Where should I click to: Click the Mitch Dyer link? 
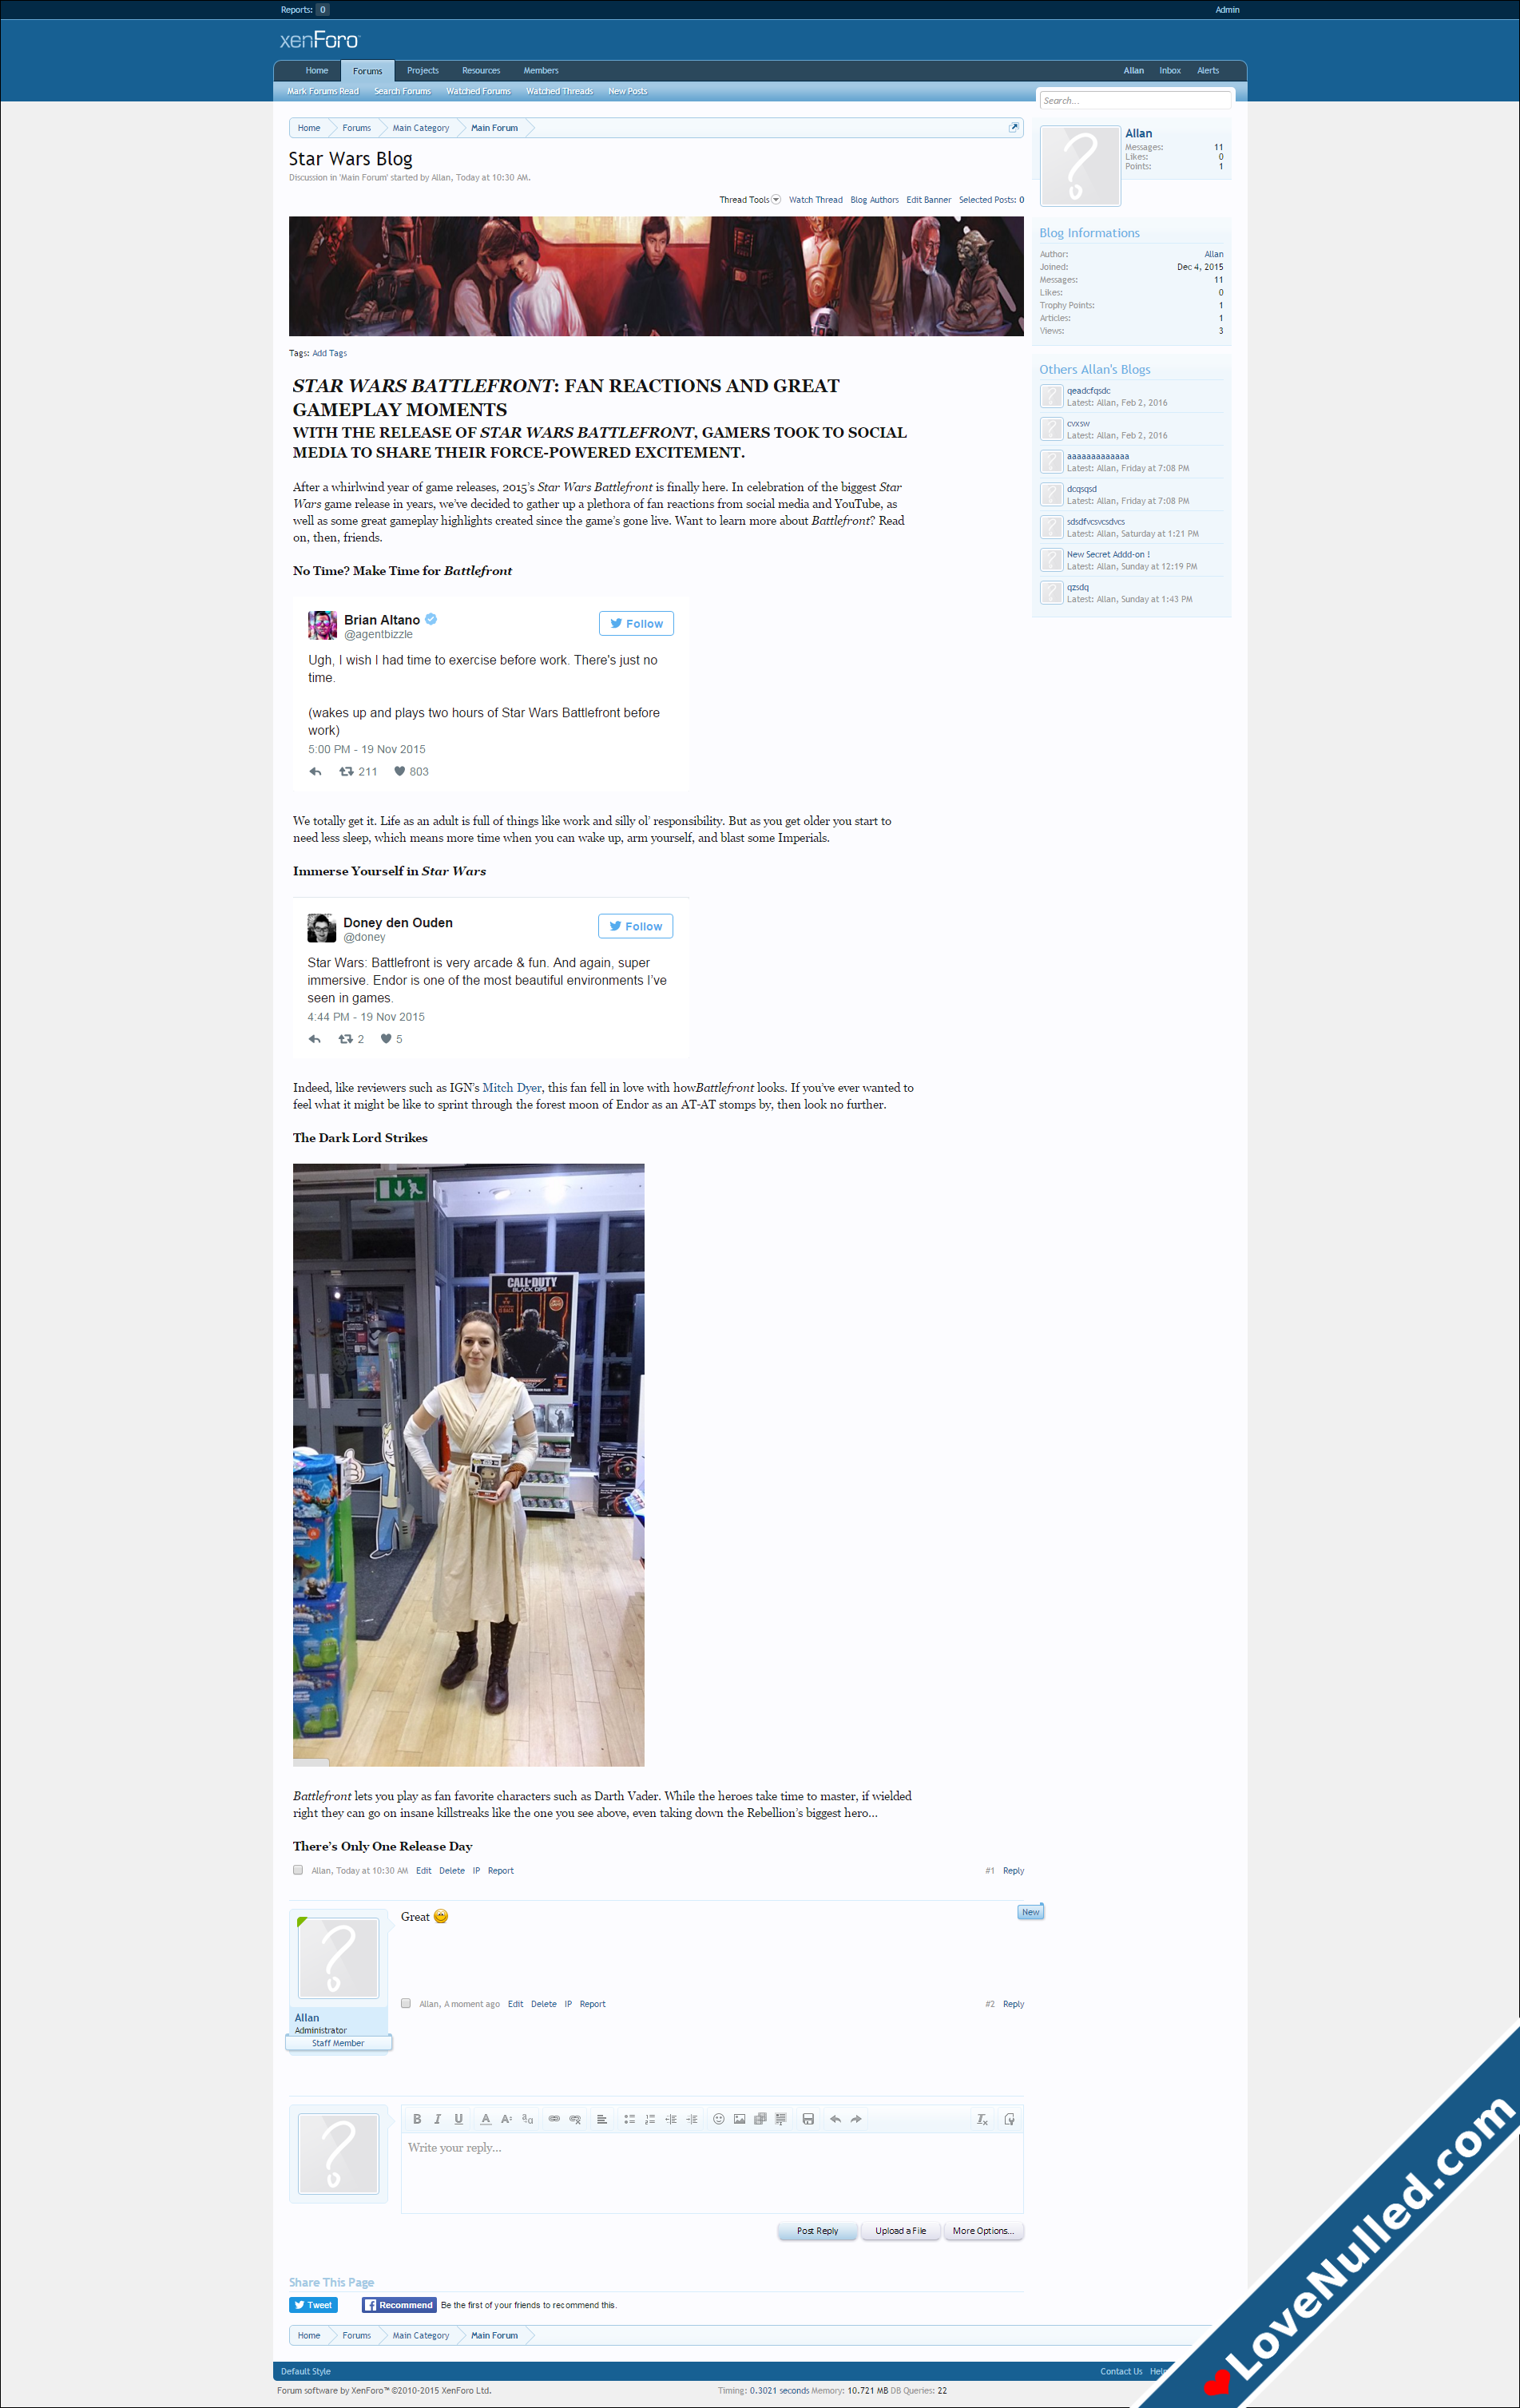512,1087
